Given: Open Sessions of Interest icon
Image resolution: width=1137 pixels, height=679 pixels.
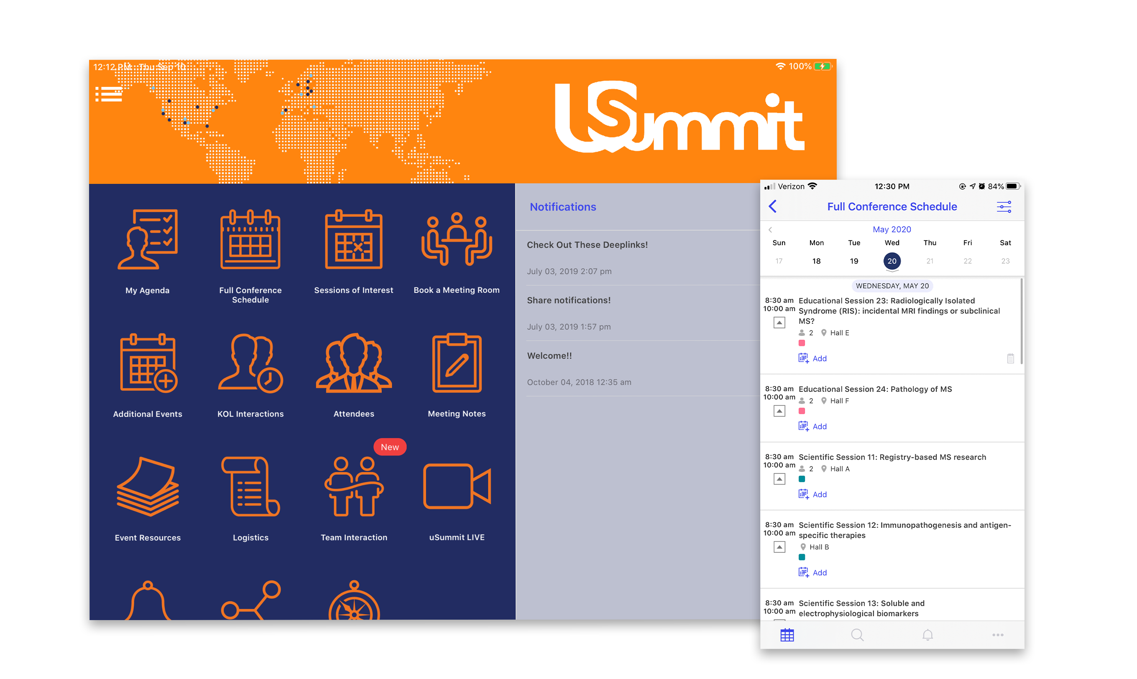Looking at the screenshot, I should 353,239.
